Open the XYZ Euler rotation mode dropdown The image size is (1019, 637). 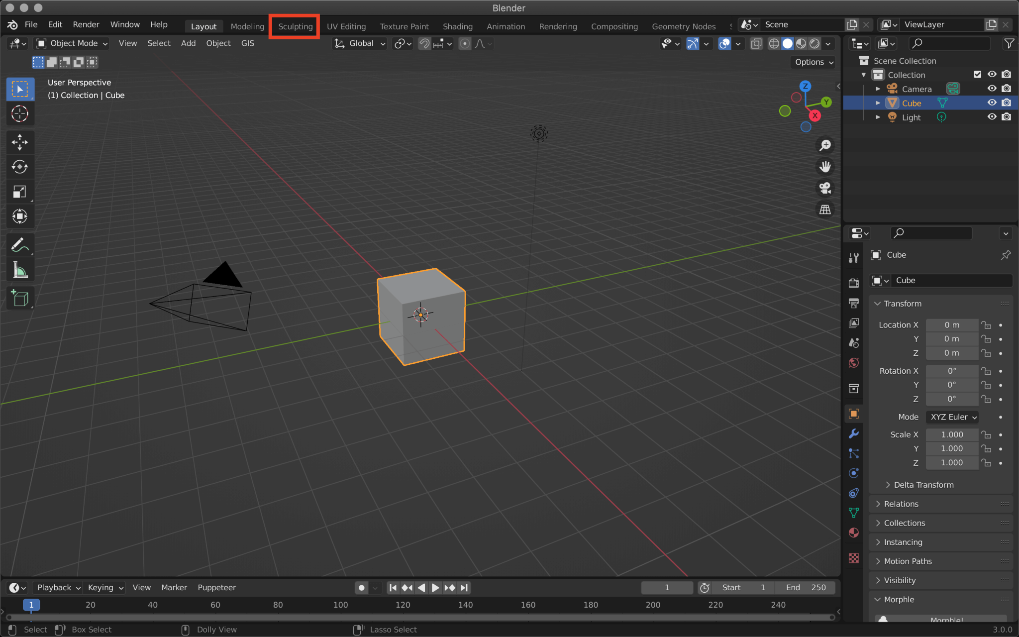[x=951, y=417]
